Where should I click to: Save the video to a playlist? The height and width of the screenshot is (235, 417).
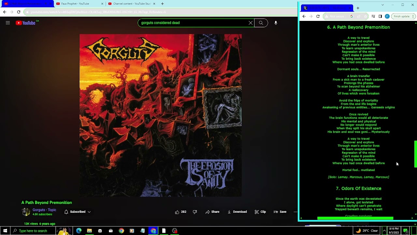coord(280,212)
